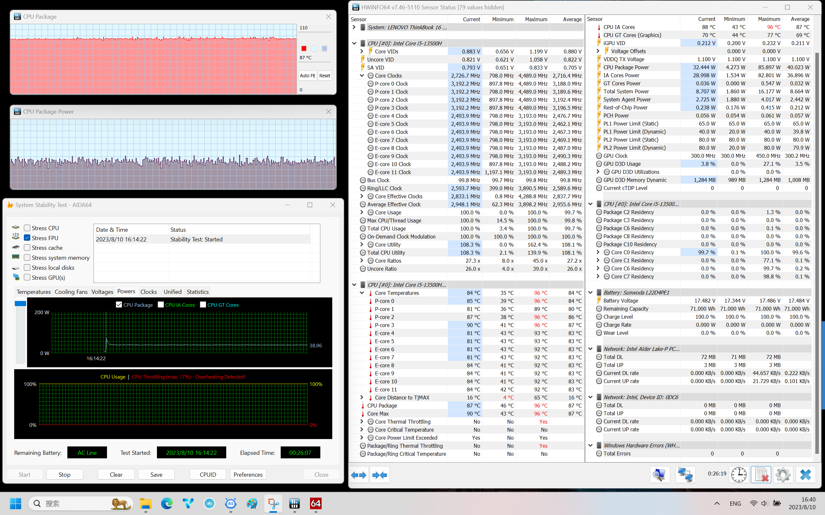
Task: Collapse the Core Clocks tree node
Action: click(x=362, y=76)
